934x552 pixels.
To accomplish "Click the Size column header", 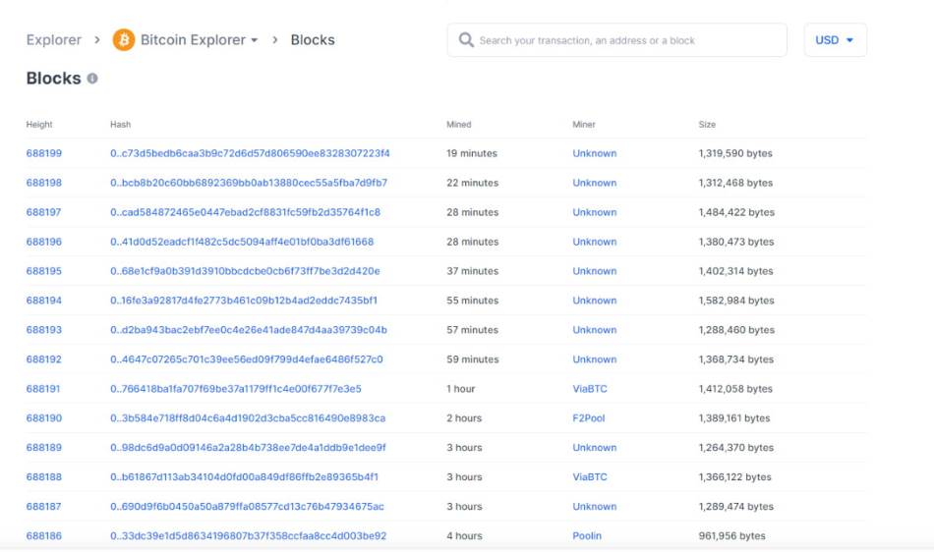I will point(707,125).
